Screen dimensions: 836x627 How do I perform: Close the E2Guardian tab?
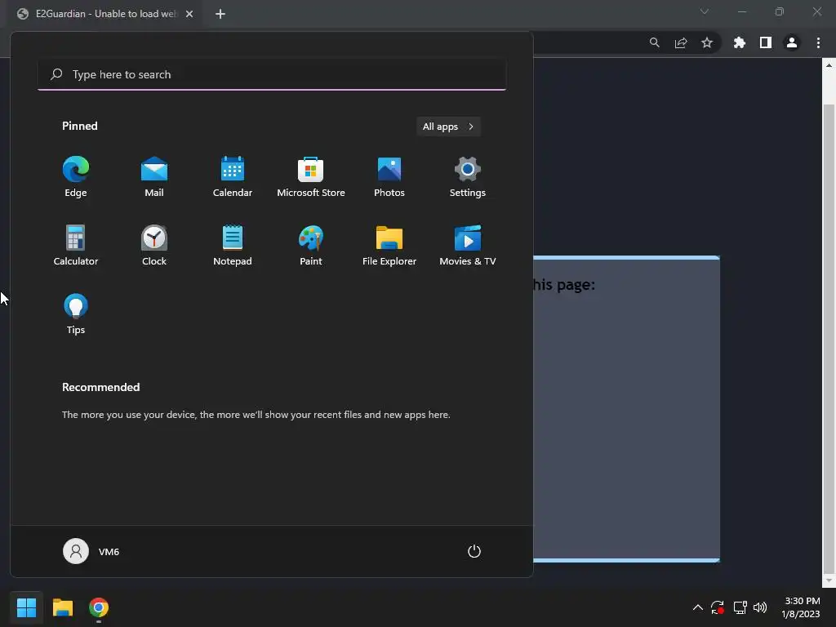click(x=189, y=14)
